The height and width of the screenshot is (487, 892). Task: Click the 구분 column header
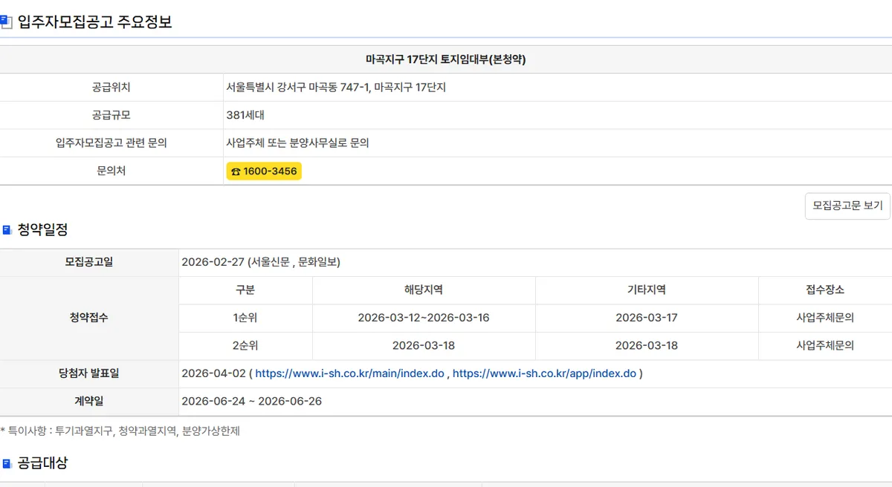coord(245,290)
